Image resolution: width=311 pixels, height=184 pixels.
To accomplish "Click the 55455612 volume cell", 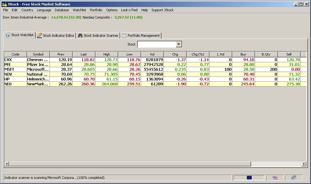I will [152, 69].
